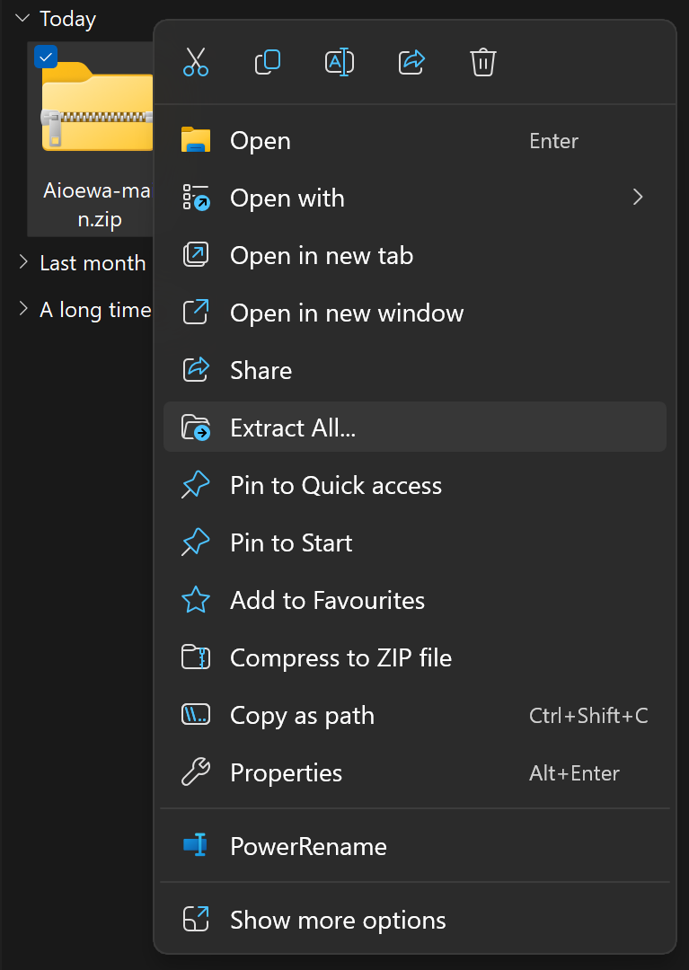Uncheck the Aioewa-main.zip selection checkbox
Viewport: 689px width, 970px height.
click(46, 57)
